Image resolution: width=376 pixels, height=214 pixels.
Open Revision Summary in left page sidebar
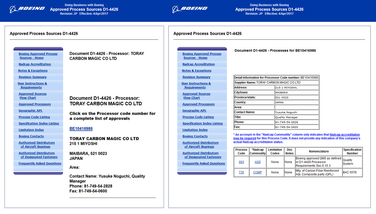[x=33, y=77]
